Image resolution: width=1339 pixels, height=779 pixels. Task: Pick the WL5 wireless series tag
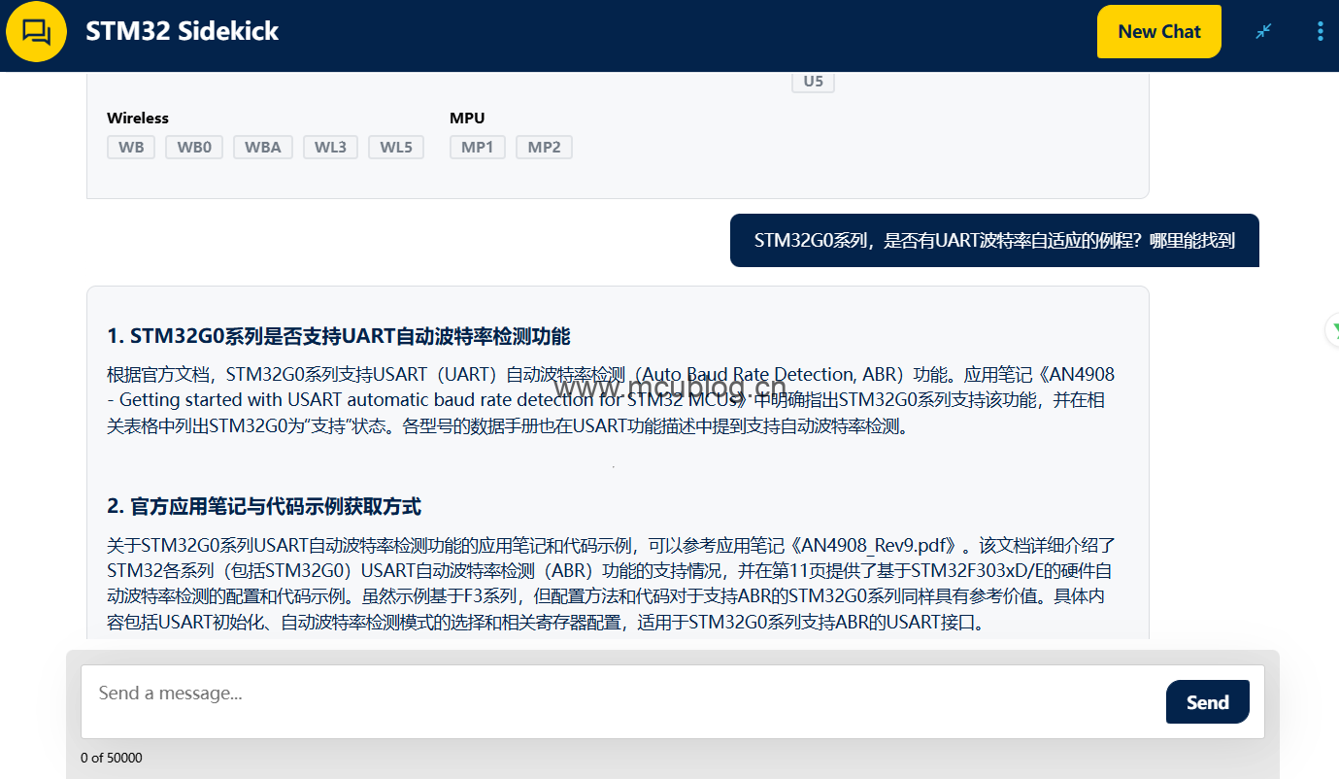[396, 148]
